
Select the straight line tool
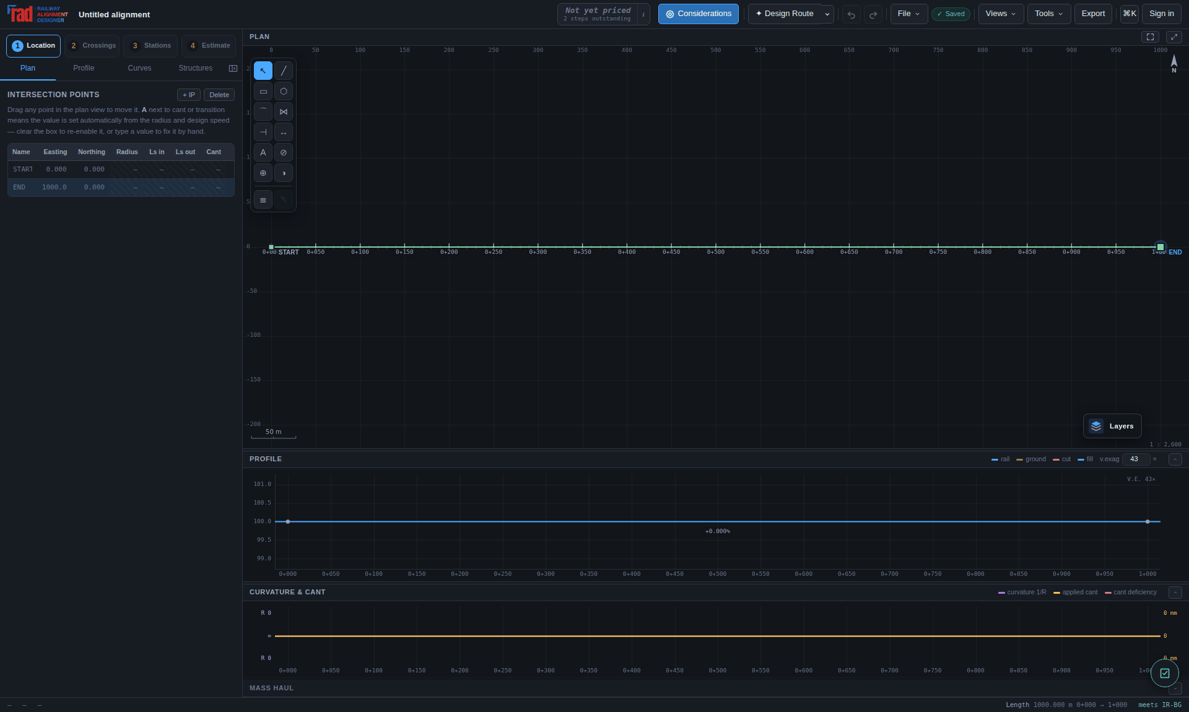tap(284, 71)
